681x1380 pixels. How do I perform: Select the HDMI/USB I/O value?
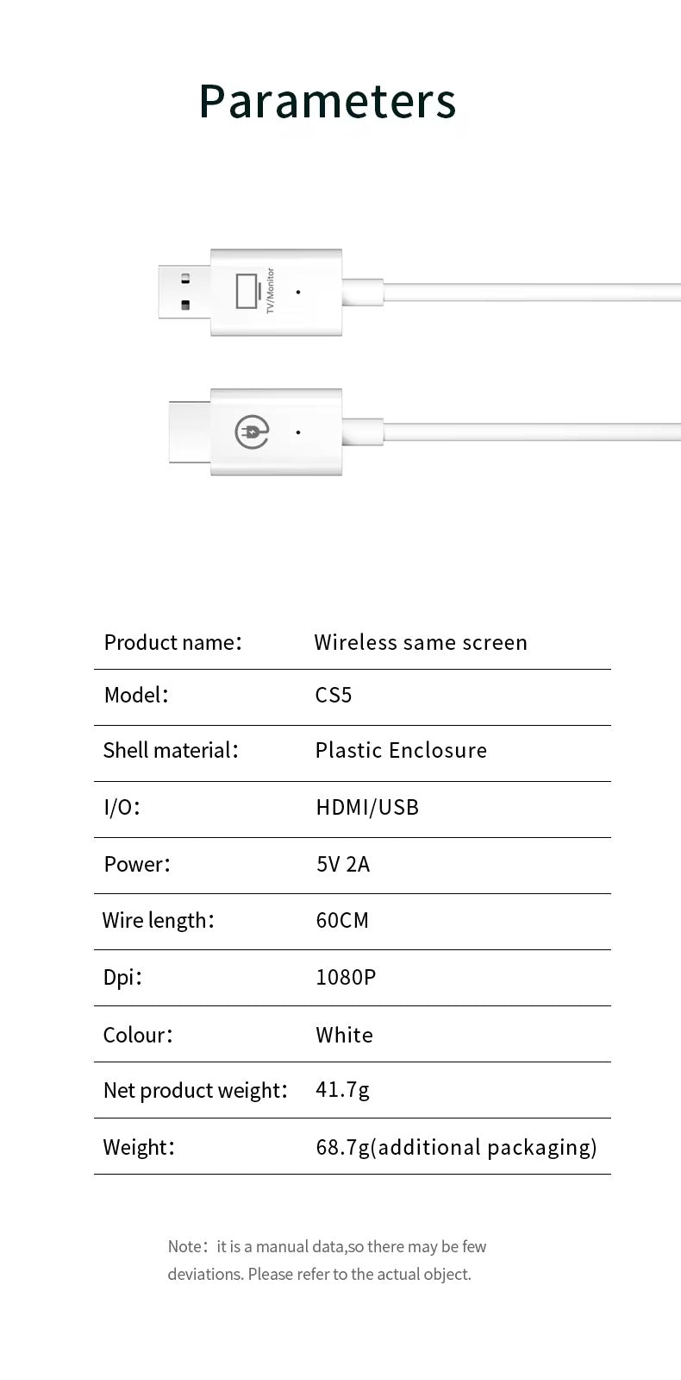point(367,807)
